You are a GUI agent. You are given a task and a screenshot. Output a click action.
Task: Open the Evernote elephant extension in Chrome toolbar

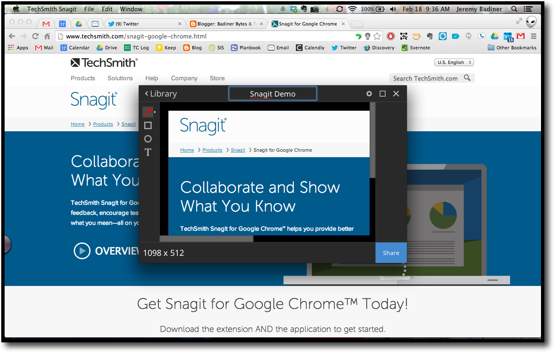430,36
